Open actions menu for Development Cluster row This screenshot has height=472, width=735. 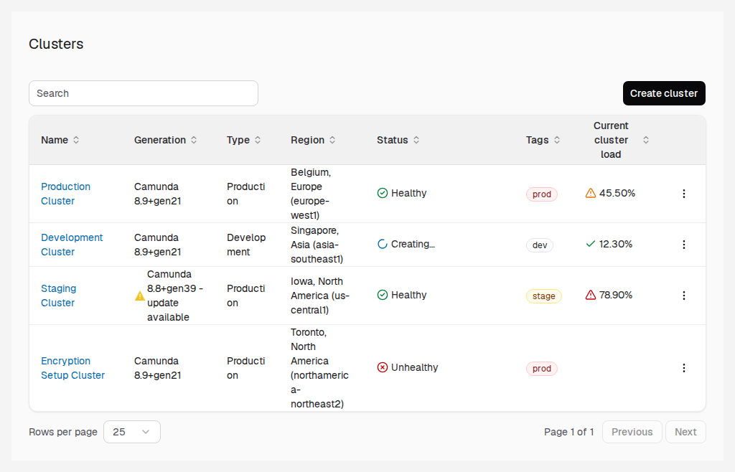(x=684, y=245)
